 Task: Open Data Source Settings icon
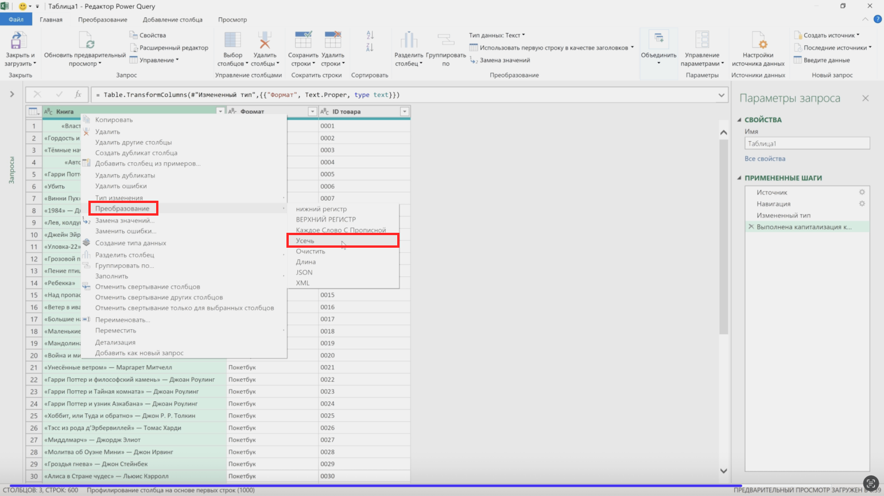click(758, 41)
